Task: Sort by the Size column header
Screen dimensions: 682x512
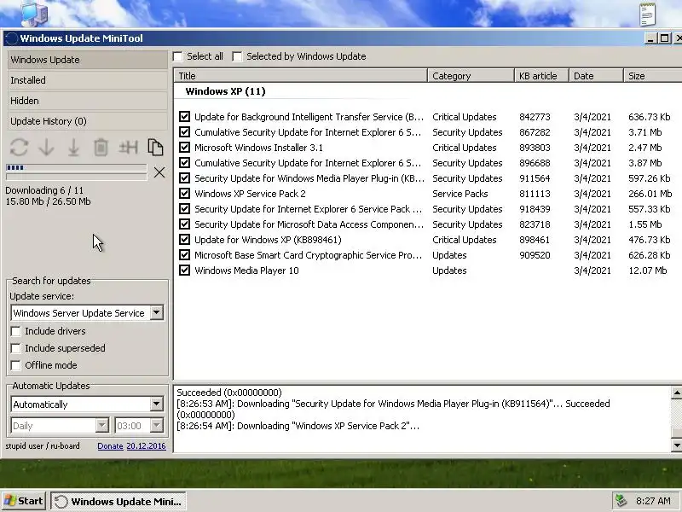Action: 652,76
